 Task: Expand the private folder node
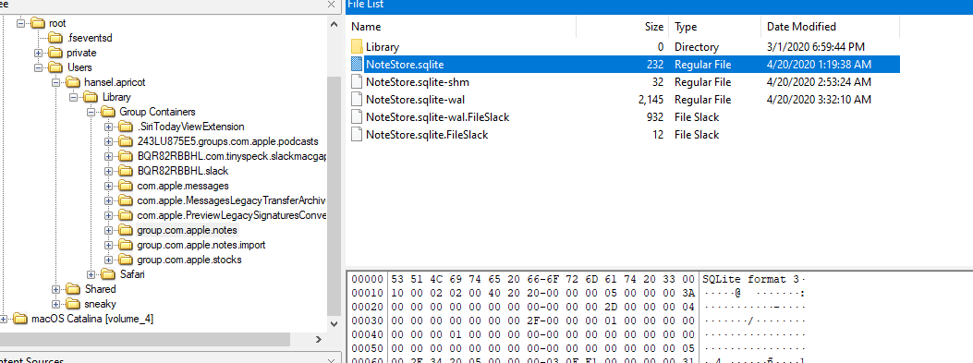(x=38, y=53)
